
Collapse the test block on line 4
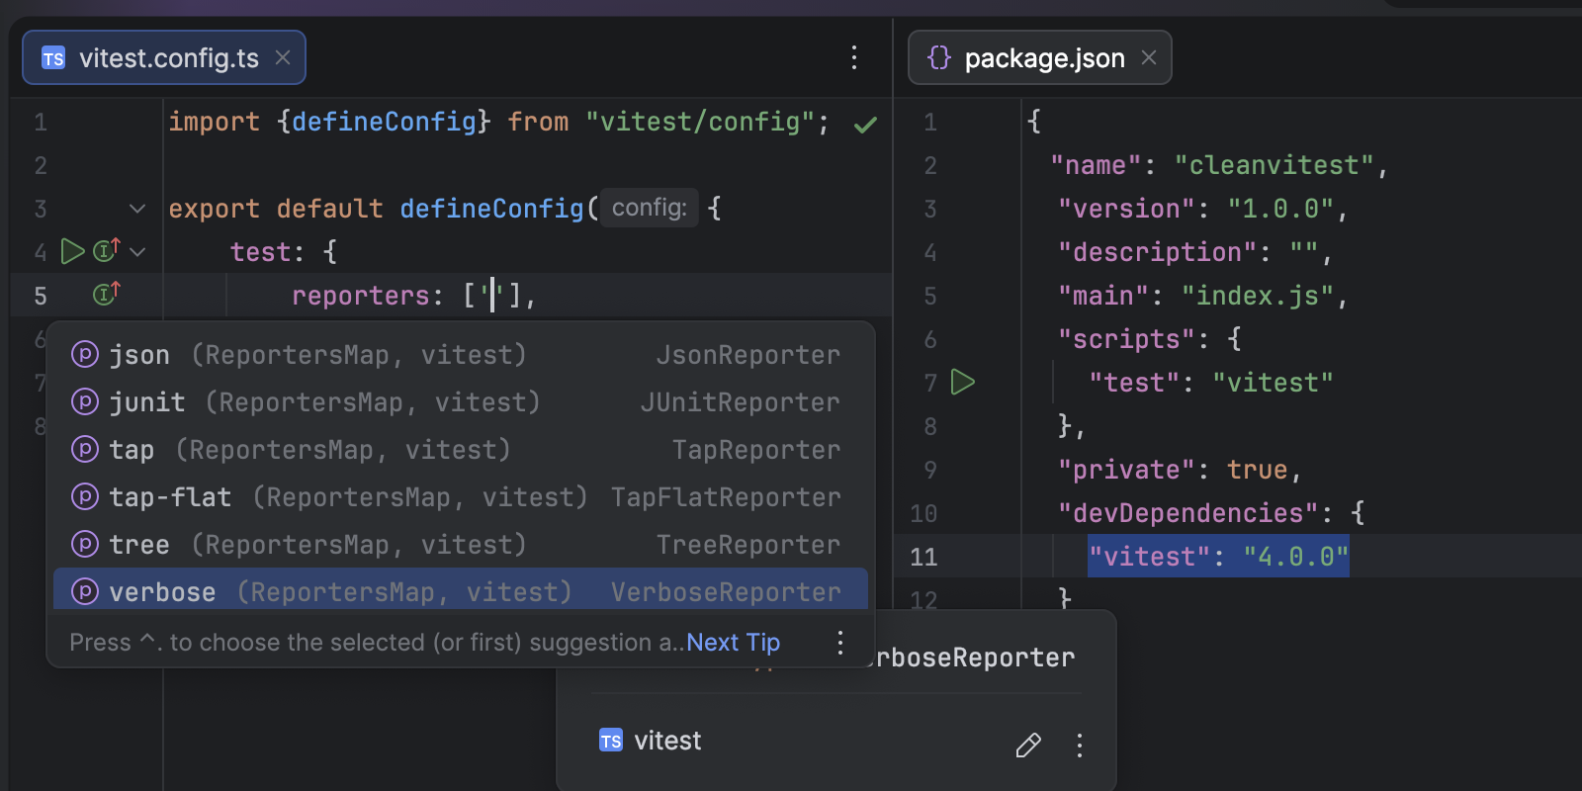[x=137, y=252]
